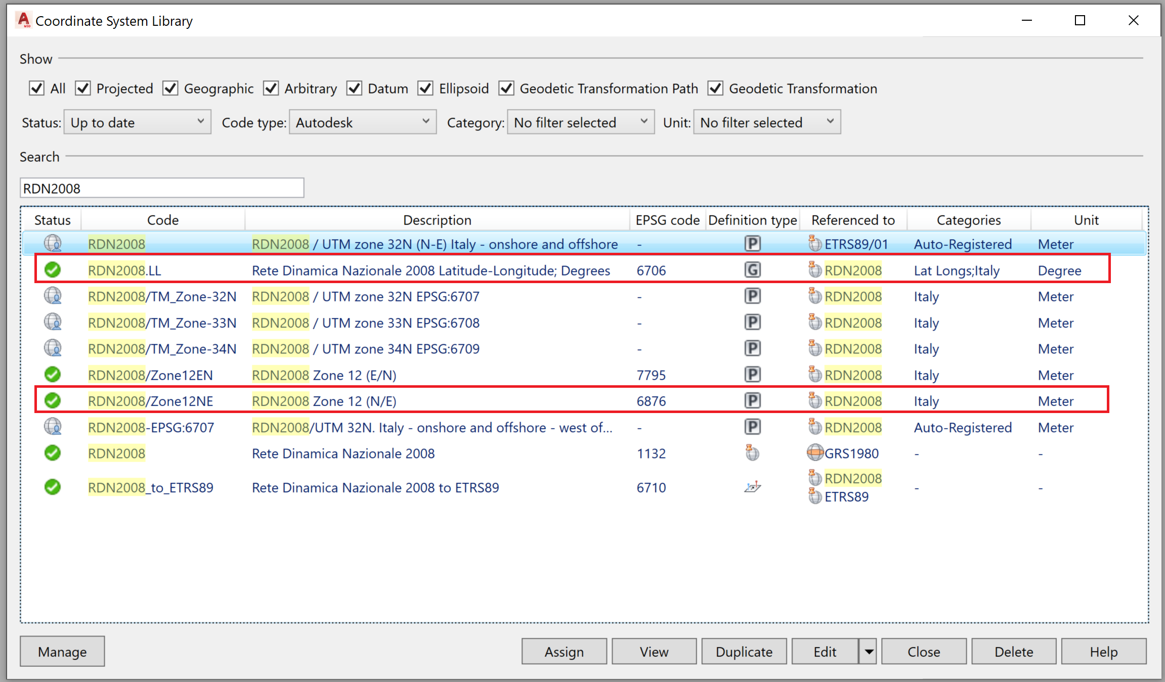Toggle the Arbitrary checkbox
This screenshot has height=682, width=1165.
(271, 88)
